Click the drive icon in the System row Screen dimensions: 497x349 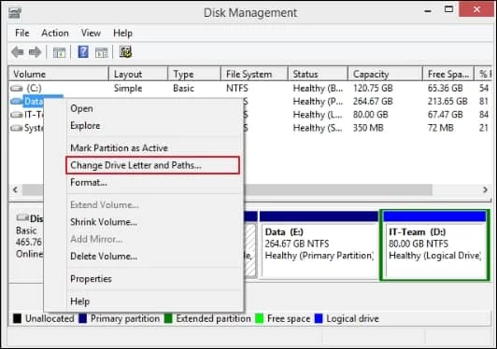[x=17, y=128]
